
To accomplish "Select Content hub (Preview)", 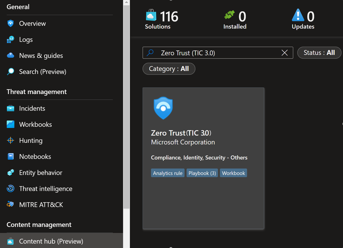I will point(61,240).
